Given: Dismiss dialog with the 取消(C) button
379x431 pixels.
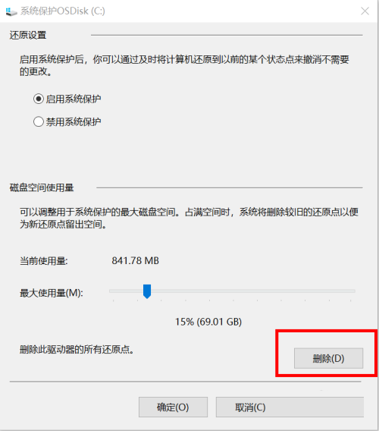Looking at the screenshot, I should (x=290, y=407).
